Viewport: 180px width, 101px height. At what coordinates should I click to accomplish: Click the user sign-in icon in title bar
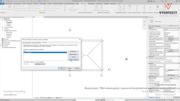tap(151, 1)
